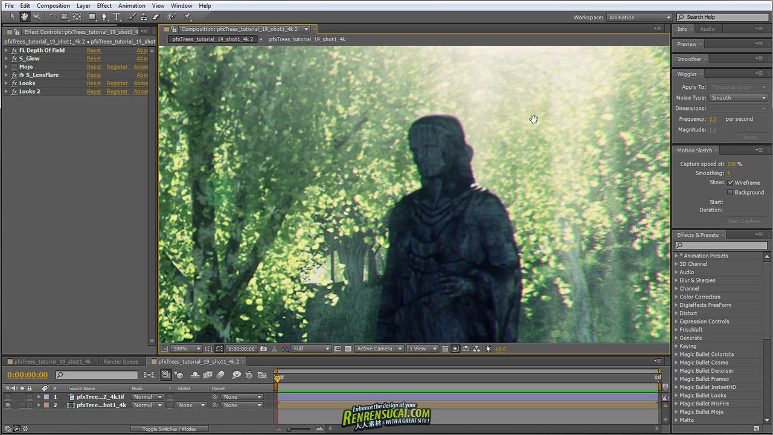Click the Reset Exposure icon
Screen dimensions: 773x435
click(x=487, y=349)
